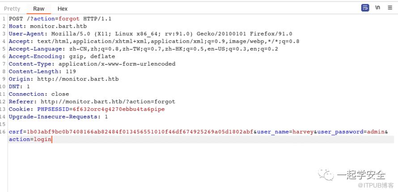Click the Content-Length value 119
The height and width of the screenshot is (192, 398).
pyautogui.click(x=71, y=72)
